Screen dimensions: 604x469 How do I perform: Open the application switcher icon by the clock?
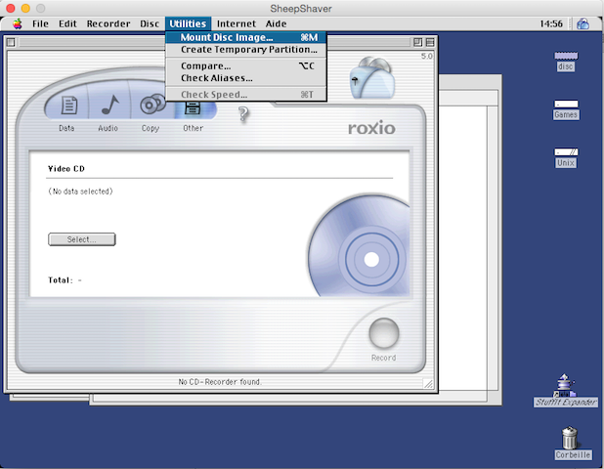[x=582, y=23]
